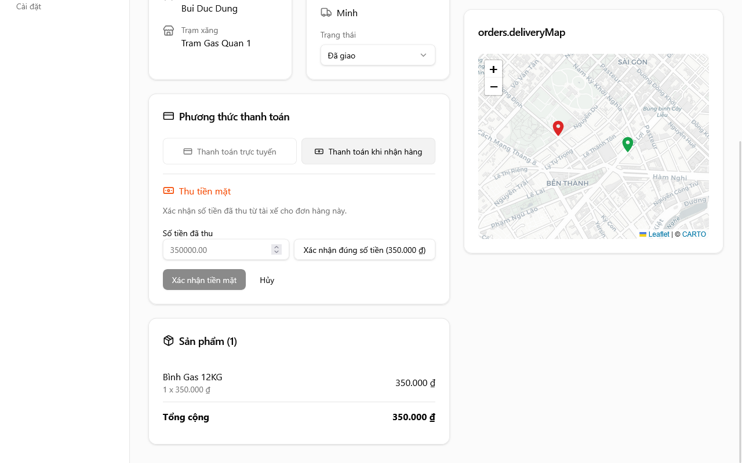The height and width of the screenshot is (463, 742).
Task: Open the Trạng thái dropdown showing Đã giao
Action: (x=377, y=56)
